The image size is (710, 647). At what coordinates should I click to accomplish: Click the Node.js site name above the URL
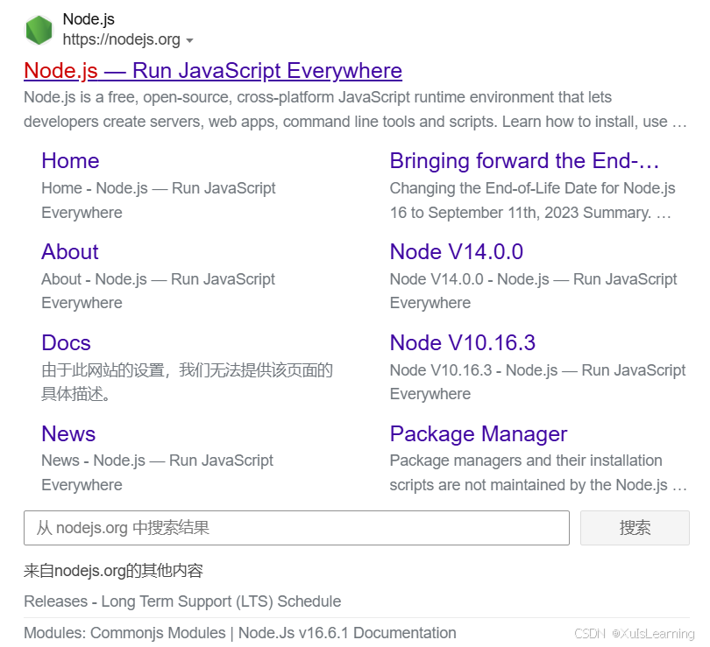(89, 19)
